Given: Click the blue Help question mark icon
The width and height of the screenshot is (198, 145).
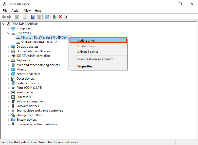Looking at the screenshot, I should click(33, 17).
